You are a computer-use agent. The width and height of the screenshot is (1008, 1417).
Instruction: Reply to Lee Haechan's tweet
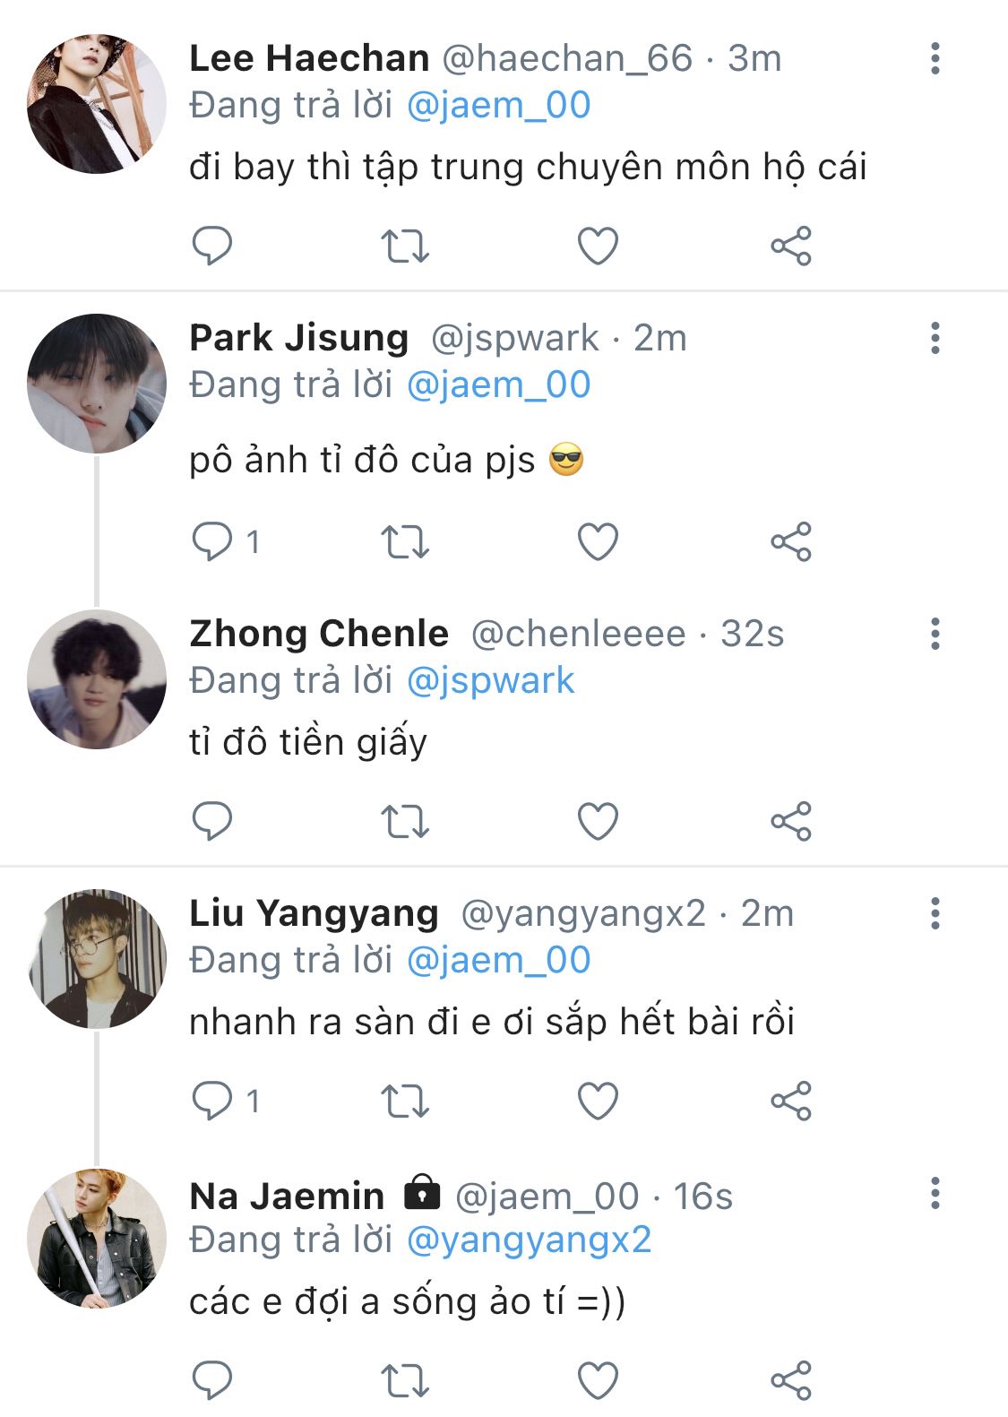(x=212, y=246)
